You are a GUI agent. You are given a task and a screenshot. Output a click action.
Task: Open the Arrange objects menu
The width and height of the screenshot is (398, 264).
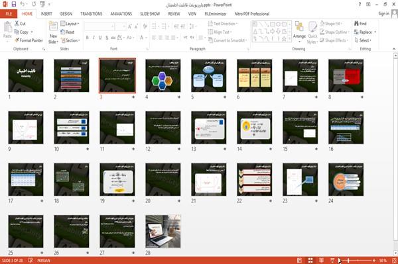click(x=299, y=32)
